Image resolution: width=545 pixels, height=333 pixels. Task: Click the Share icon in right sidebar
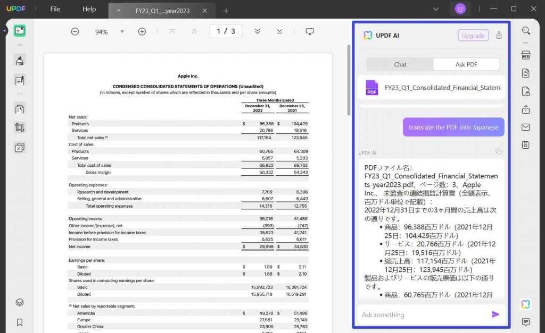click(525, 109)
